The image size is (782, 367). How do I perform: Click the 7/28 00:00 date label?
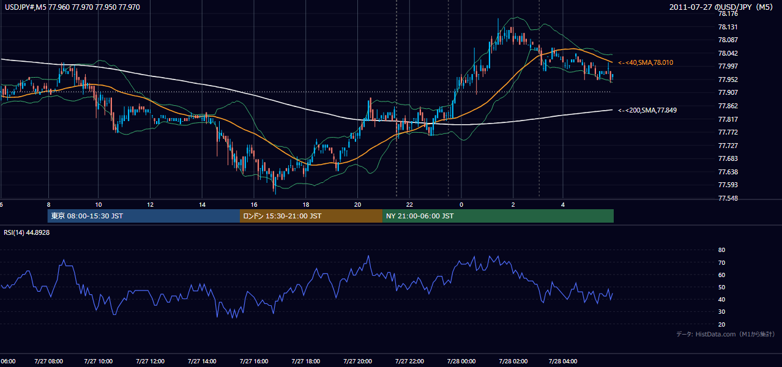[x=461, y=361]
